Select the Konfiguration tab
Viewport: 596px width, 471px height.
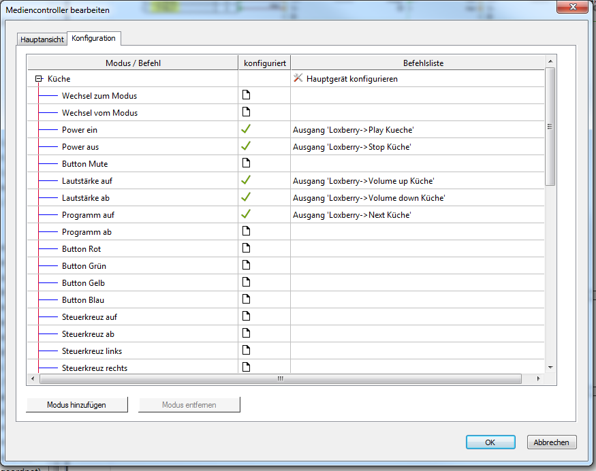[93, 38]
